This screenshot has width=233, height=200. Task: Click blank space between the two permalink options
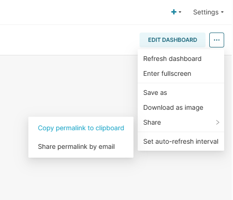[x=81, y=137]
